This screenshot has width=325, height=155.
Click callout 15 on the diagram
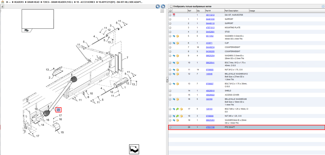pos(62,132)
